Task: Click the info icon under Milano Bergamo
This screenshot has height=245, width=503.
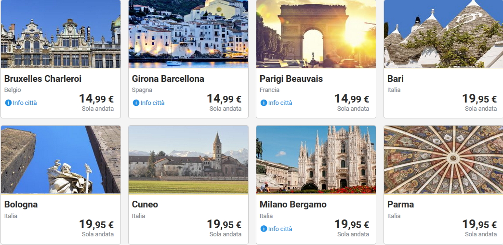Action: click(x=264, y=229)
